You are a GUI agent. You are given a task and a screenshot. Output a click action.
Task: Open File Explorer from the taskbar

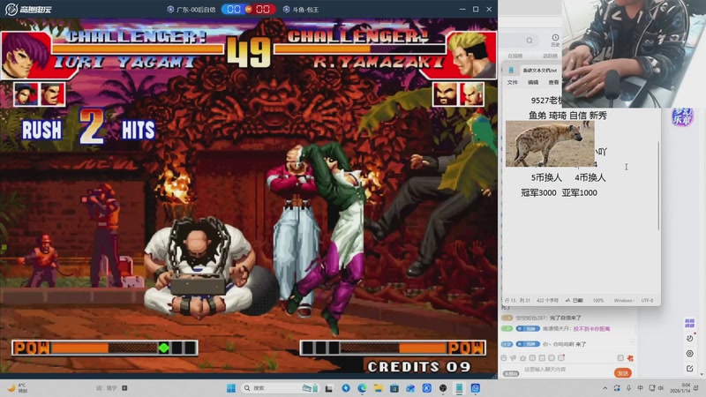click(x=379, y=388)
